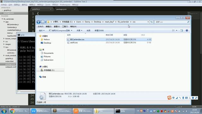Open index.html in the Sublime sidebar
202x114 pixels.
pyautogui.click(x=9, y=61)
